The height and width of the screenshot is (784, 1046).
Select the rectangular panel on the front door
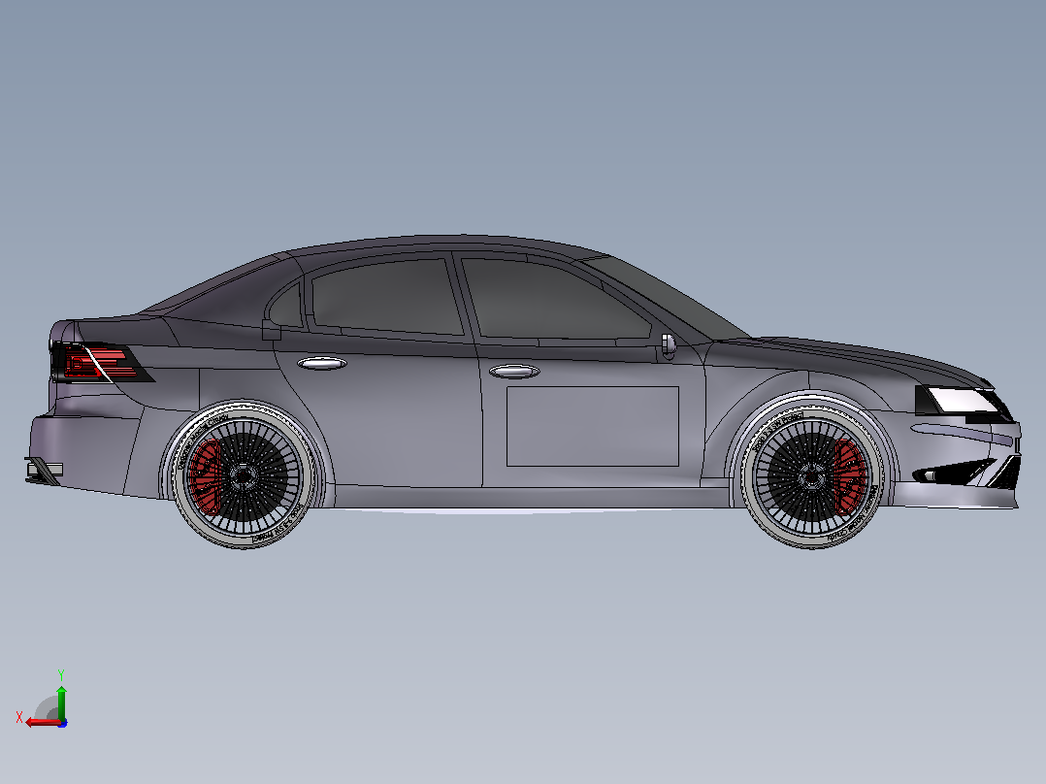[592, 426]
